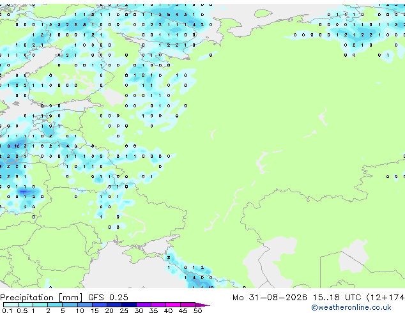This screenshot has width=405, height=313.
Task: Open the weatheronline.co.uk copyright link
Action: tap(351, 307)
